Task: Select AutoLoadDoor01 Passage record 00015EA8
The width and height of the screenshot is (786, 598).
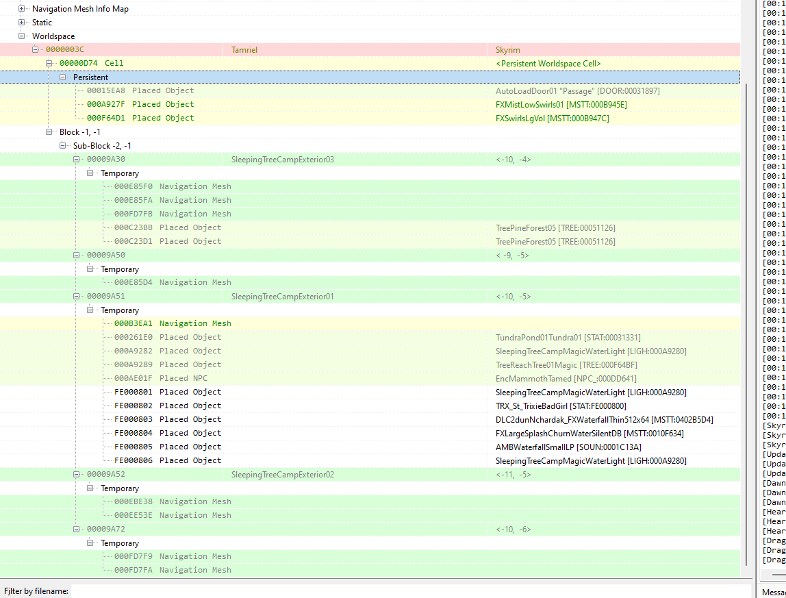Action: 370,91
